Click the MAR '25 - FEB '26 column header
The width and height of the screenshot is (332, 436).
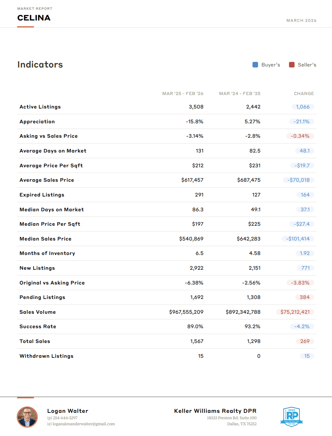[x=183, y=93]
